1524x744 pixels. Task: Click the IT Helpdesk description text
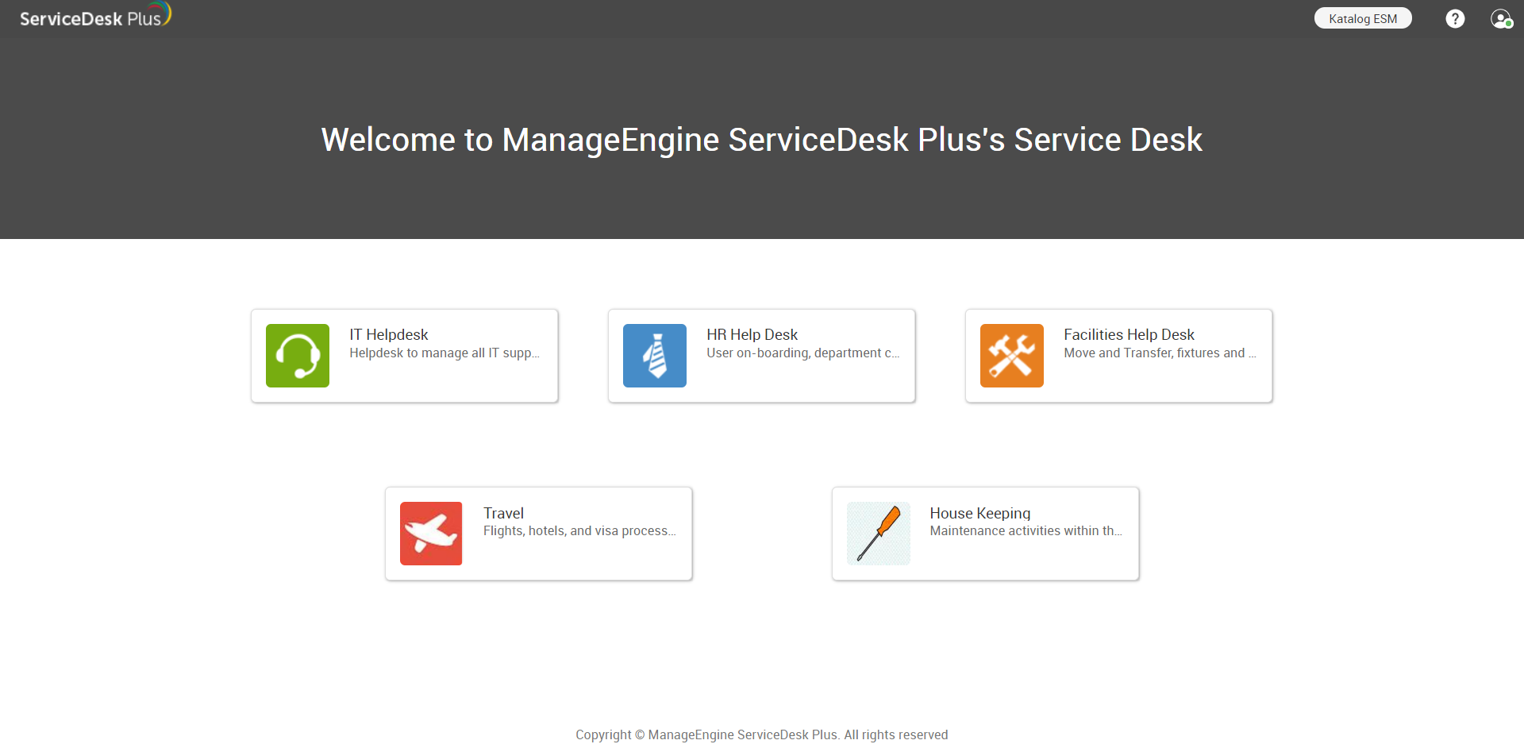coord(444,353)
